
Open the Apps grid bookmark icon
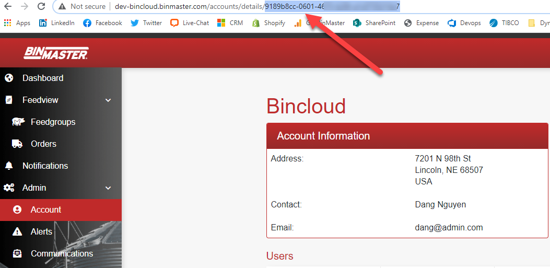coord(8,23)
